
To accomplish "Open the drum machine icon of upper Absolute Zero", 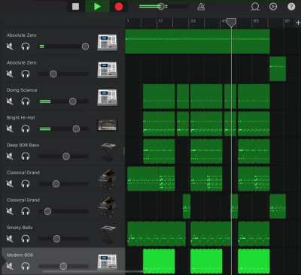I will 107,42.
